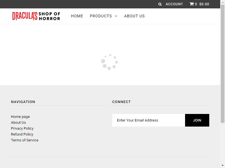Open the Terms of Service link
This screenshot has width=225, height=168.
25,140
